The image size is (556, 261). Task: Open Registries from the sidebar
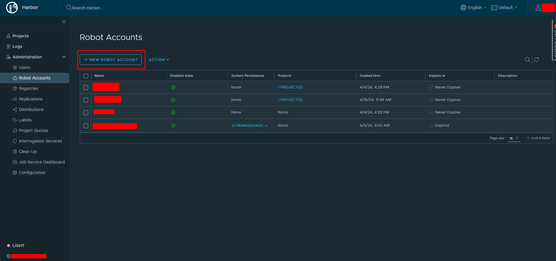point(28,88)
